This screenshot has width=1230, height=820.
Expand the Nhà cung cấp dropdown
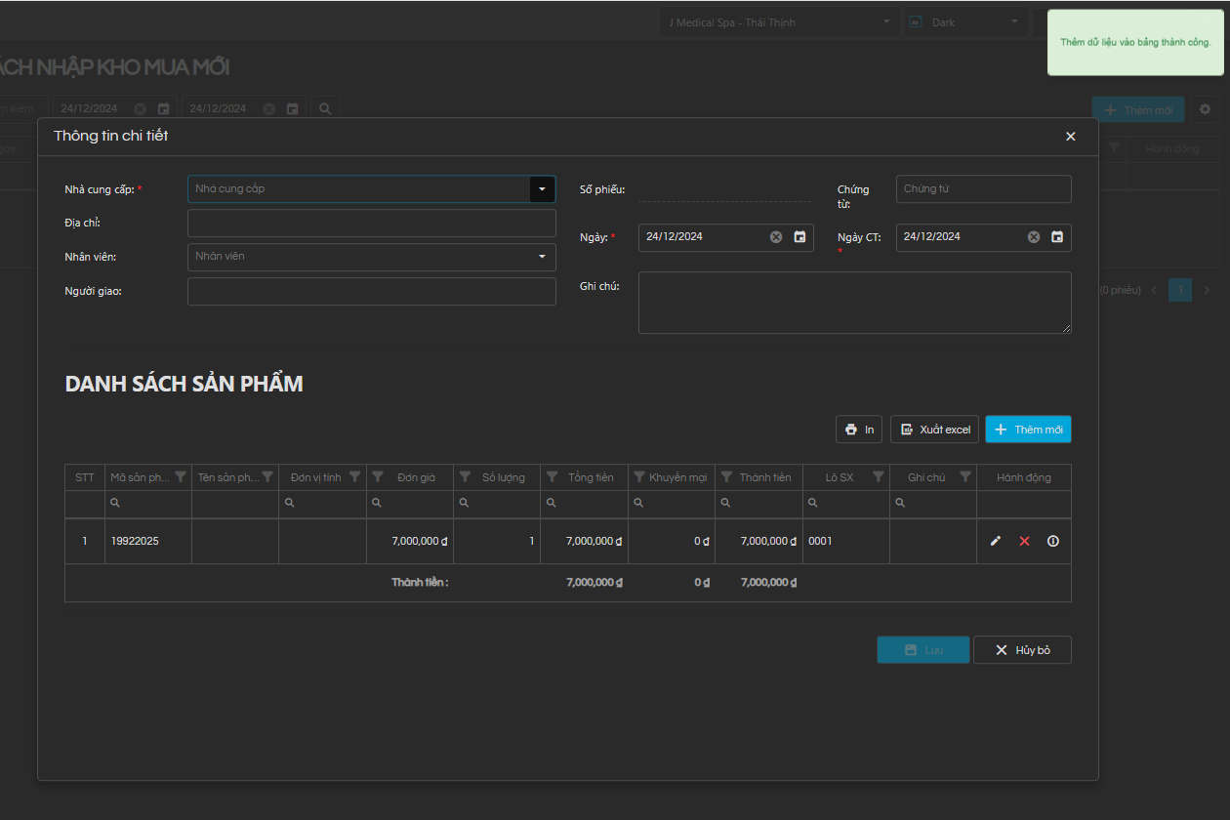point(542,189)
